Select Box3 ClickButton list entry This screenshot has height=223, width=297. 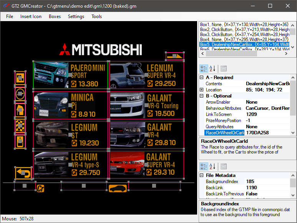(244, 35)
